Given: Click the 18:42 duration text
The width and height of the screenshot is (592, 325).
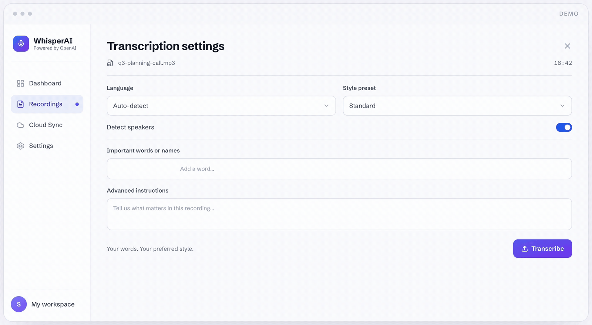Looking at the screenshot, I should (563, 63).
